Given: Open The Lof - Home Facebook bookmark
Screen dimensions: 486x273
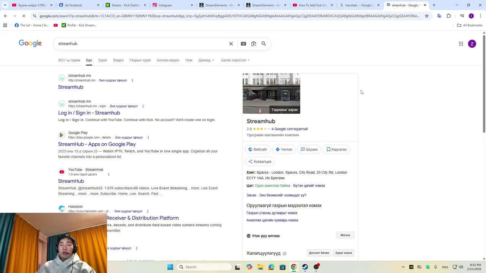Looking at the screenshot, I should click(x=32, y=25).
